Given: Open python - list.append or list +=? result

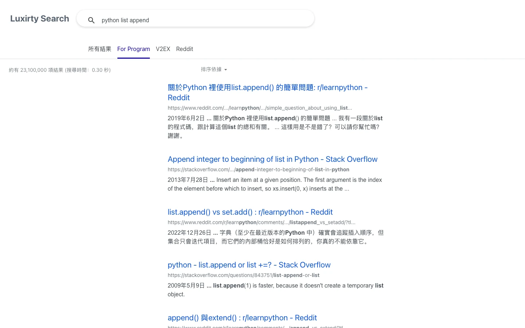Looking at the screenshot, I should pyautogui.click(x=249, y=265).
